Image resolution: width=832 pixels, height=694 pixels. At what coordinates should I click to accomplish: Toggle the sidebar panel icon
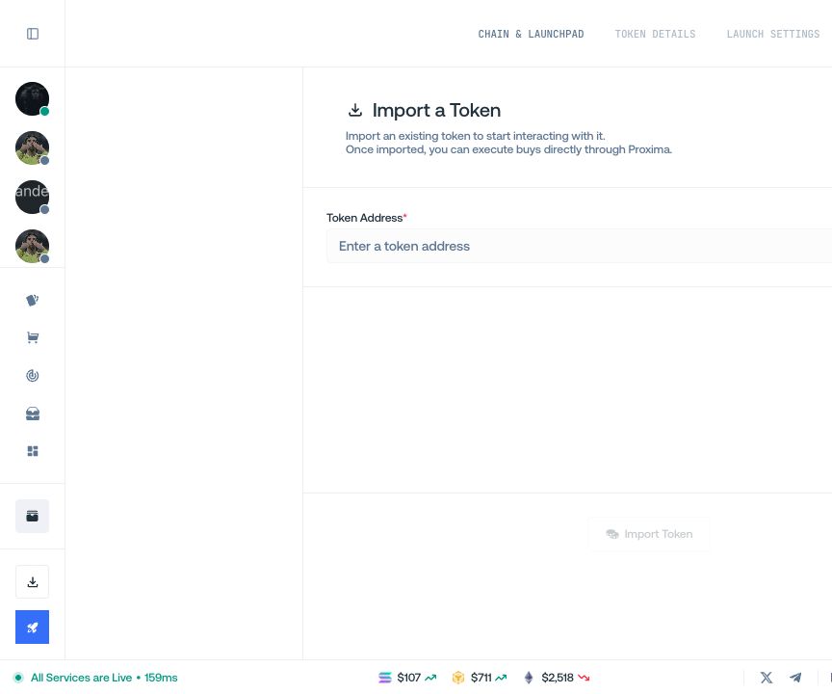tap(33, 34)
